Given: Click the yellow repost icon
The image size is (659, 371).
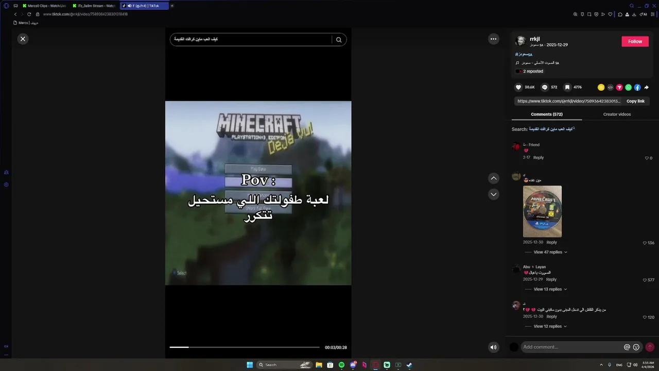Looking at the screenshot, I should coord(601,88).
